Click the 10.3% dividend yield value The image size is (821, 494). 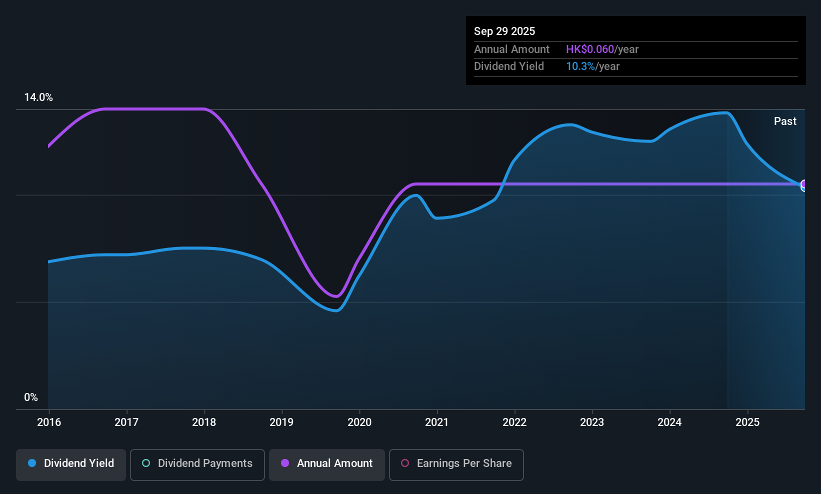point(580,66)
